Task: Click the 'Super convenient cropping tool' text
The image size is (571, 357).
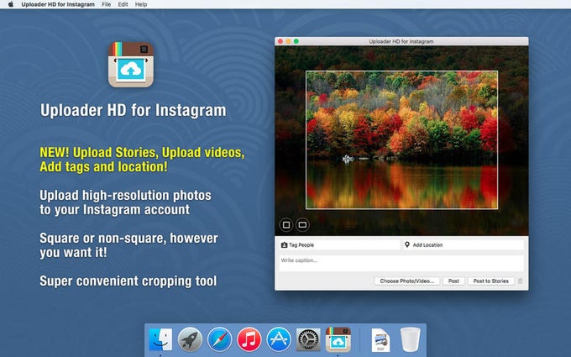Action: (x=128, y=281)
